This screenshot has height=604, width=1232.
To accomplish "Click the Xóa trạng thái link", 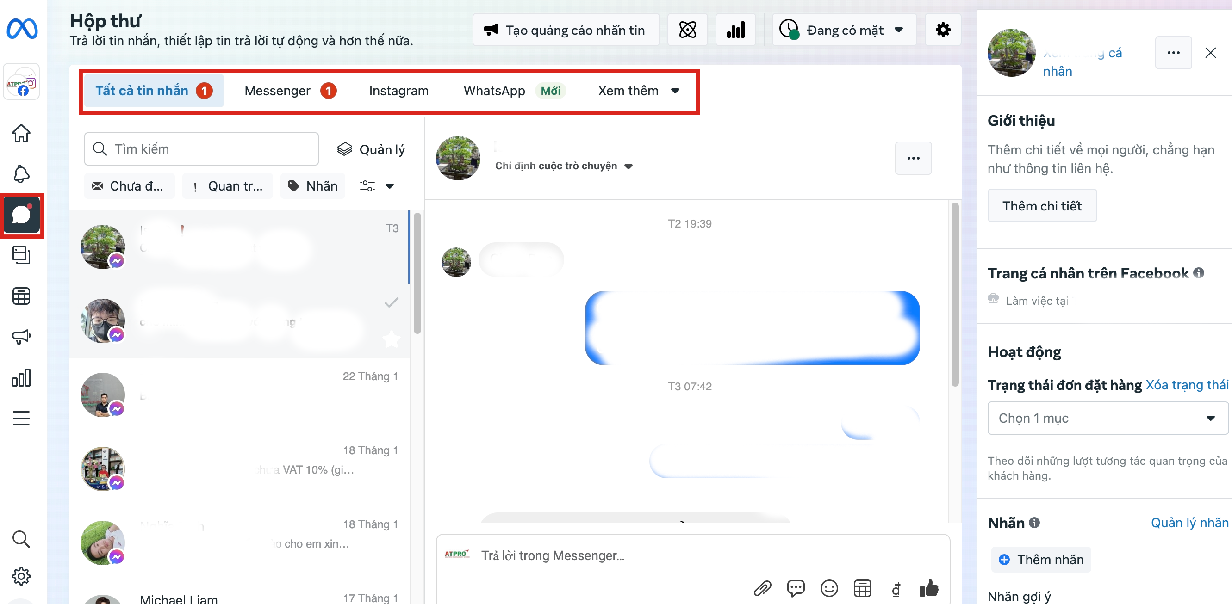I will click(x=1187, y=385).
